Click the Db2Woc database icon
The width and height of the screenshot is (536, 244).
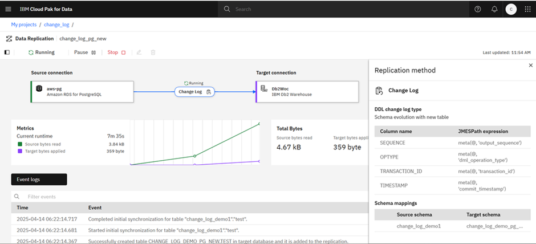tap(264, 88)
